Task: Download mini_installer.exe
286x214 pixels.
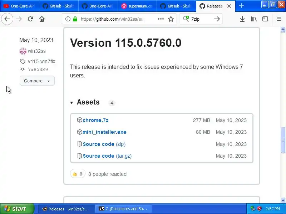Action: click(x=104, y=132)
